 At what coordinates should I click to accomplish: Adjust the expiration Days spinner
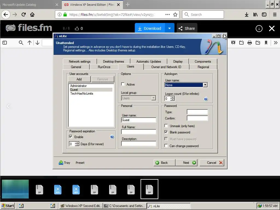pos(77,144)
